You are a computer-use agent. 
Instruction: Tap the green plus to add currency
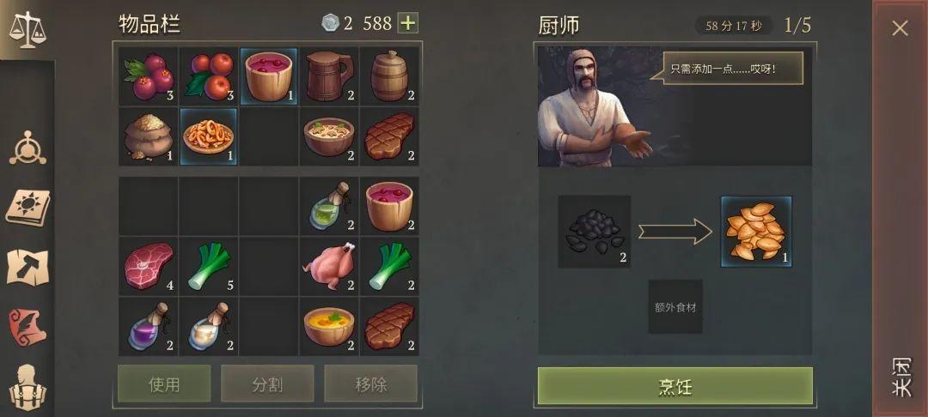(407, 23)
